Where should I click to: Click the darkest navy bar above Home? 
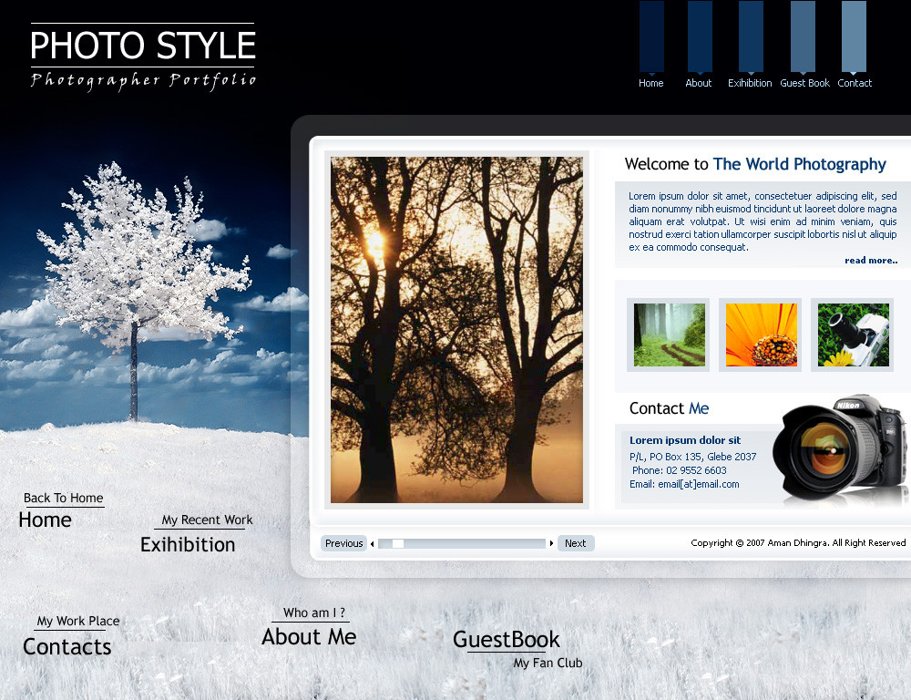(651, 36)
